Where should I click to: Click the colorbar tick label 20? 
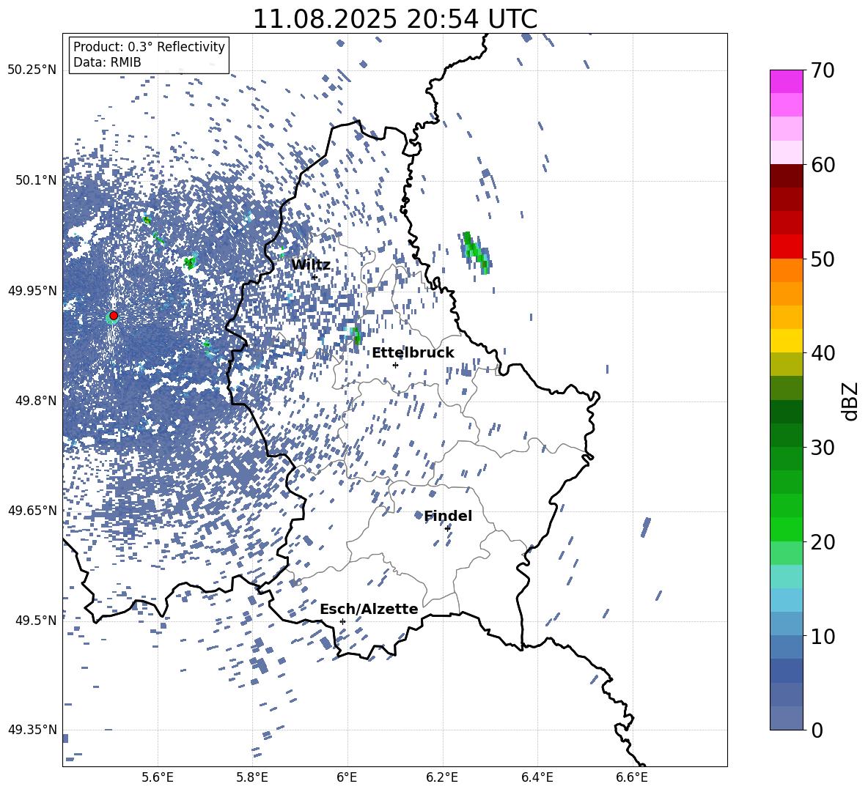[x=823, y=542]
